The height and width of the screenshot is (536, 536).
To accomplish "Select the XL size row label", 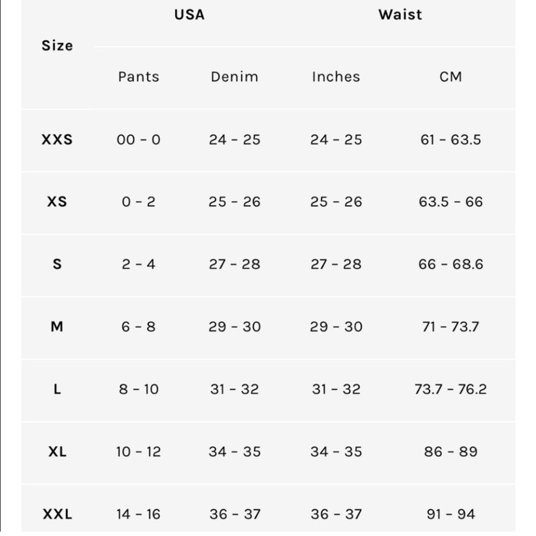I will (x=57, y=451).
